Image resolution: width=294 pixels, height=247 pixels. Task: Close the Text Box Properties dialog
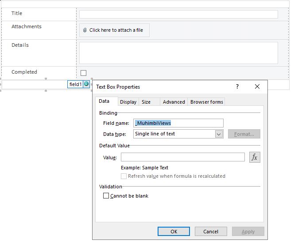[x=257, y=87]
